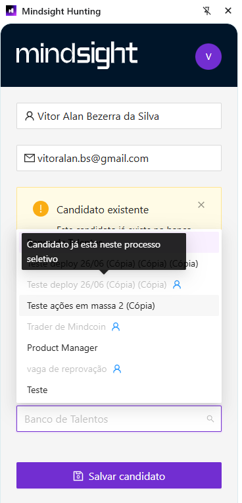Click the search magnifier in Banco de Talentos
This screenshot has width=242, height=503.
tap(210, 419)
